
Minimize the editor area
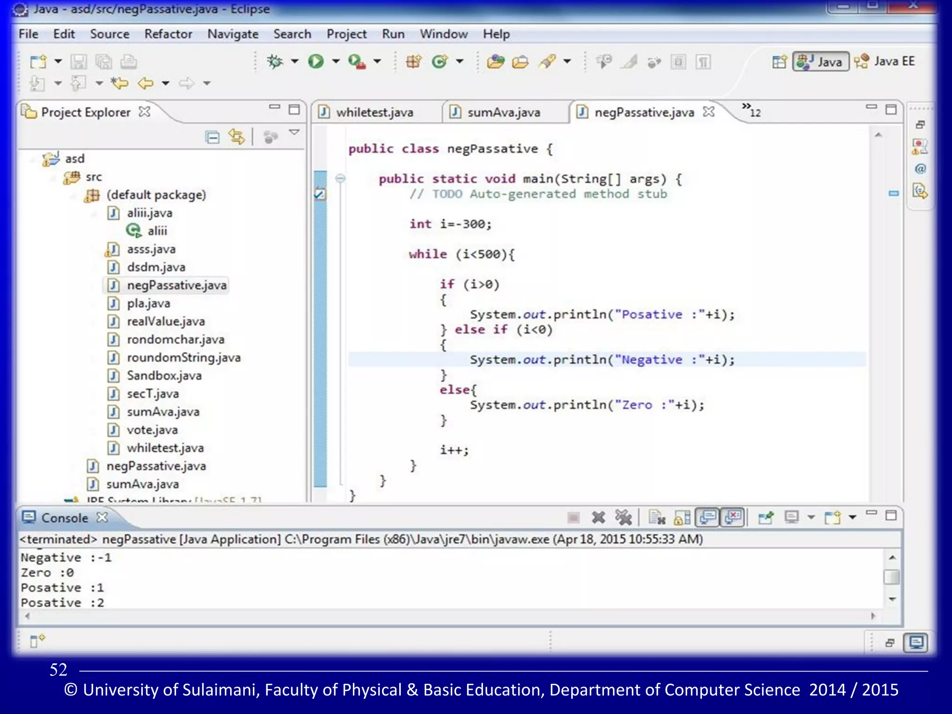pyautogui.click(x=872, y=107)
